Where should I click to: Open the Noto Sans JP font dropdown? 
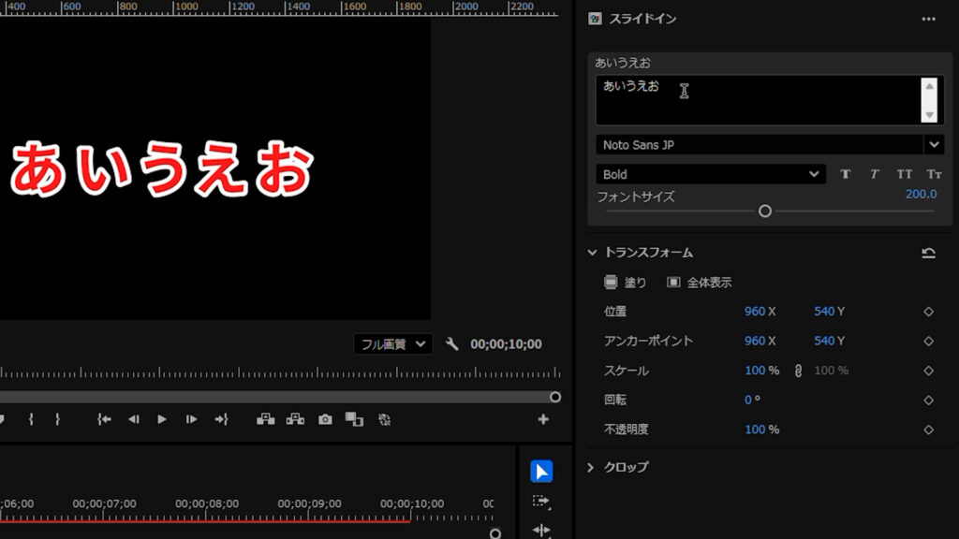pos(933,145)
